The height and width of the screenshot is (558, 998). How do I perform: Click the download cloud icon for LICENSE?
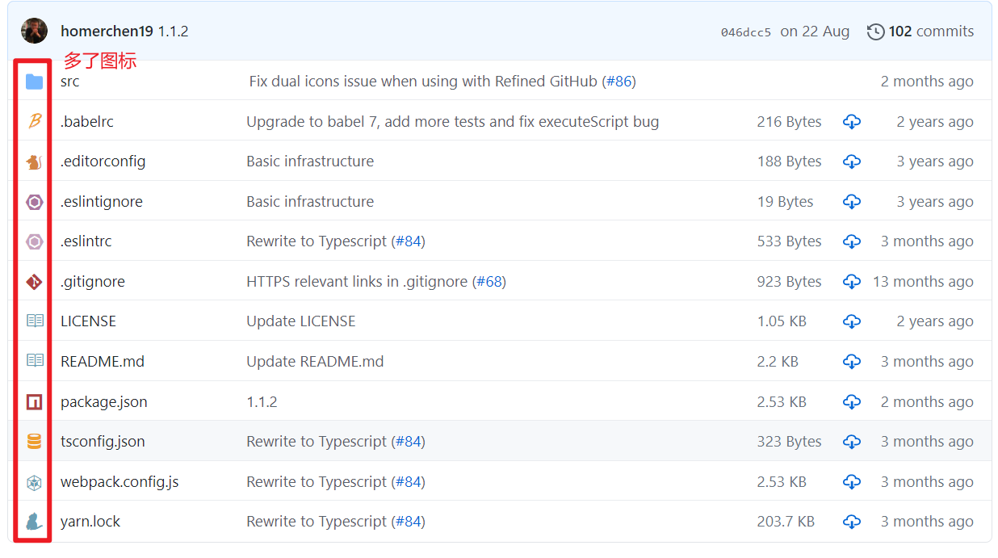851,321
